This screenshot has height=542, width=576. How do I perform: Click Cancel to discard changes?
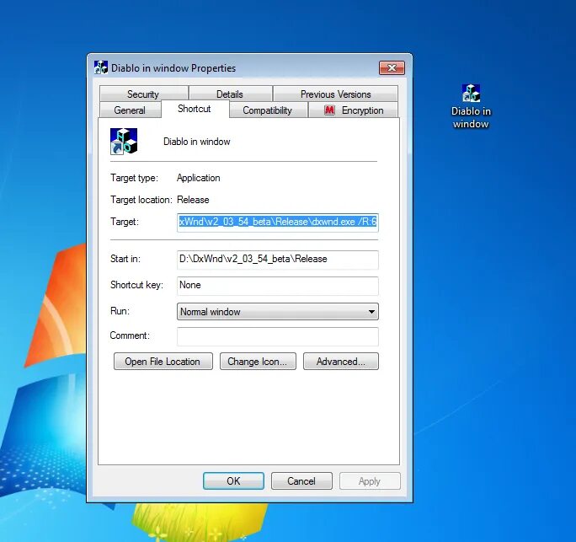coord(301,481)
